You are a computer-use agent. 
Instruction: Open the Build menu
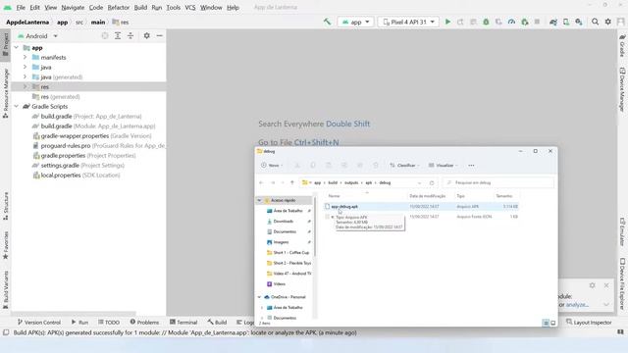140,7
